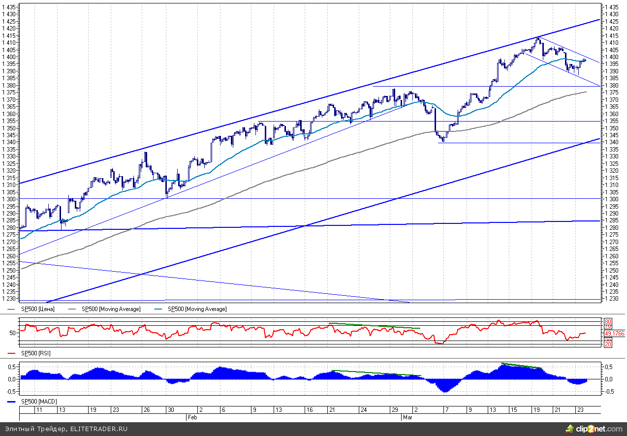The width and height of the screenshot is (627, 436).
Task: Click the 1 300 price on left axis
Action: click(10, 199)
